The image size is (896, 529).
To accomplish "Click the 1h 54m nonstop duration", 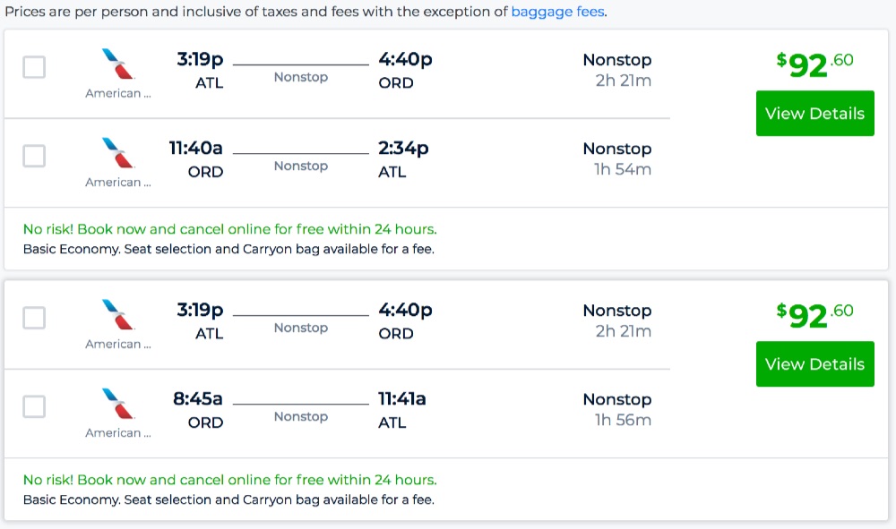I will [623, 169].
